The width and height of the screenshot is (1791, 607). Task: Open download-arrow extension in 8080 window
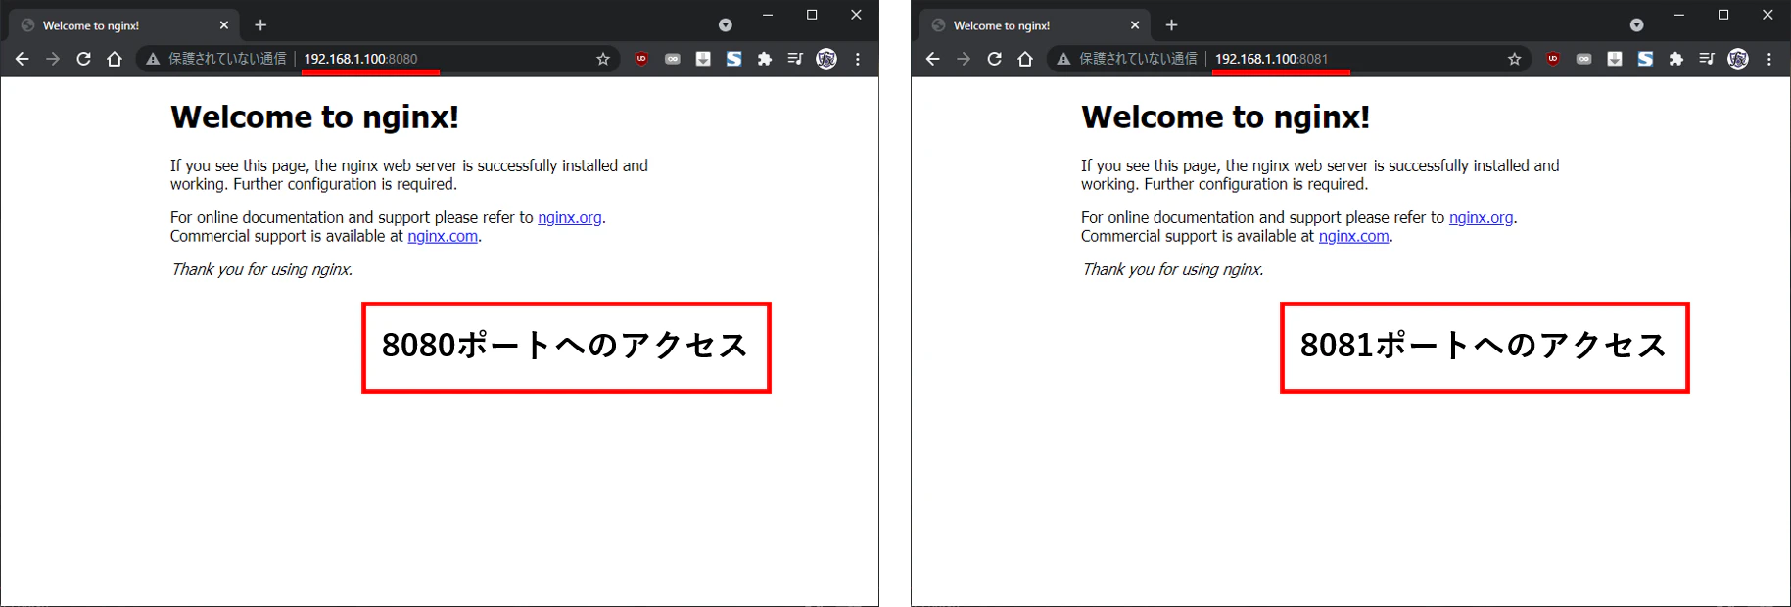point(703,59)
